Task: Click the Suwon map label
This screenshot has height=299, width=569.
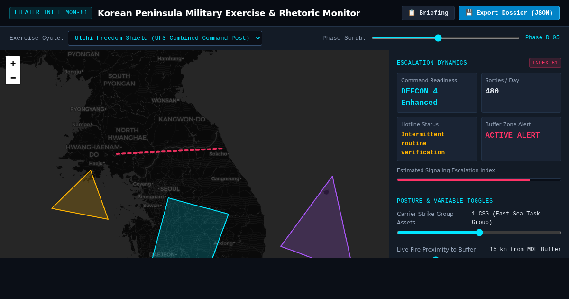Action: 151,206
